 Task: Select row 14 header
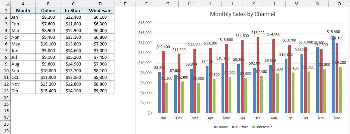point(5,98)
